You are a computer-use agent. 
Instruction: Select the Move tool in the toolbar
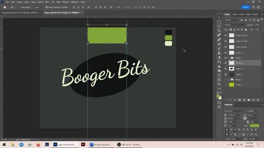(219, 17)
